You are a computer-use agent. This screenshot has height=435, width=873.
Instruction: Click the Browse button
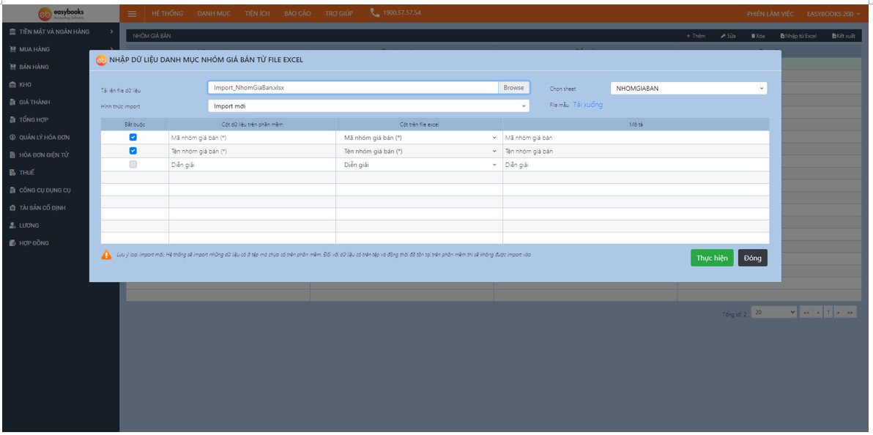pyautogui.click(x=514, y=87)
